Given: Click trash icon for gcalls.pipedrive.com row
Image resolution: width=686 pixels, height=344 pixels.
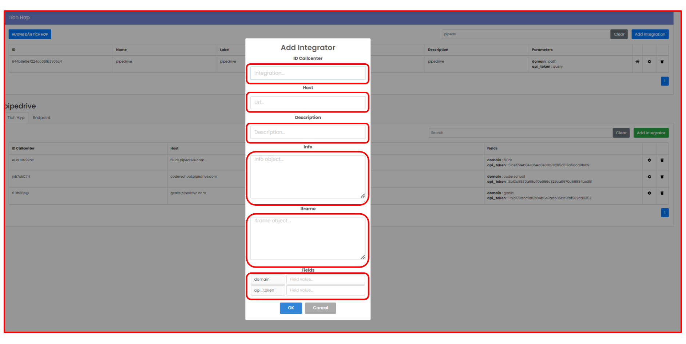Looking at the screenshot, I should pyautogui.click(x=662, y=193).
